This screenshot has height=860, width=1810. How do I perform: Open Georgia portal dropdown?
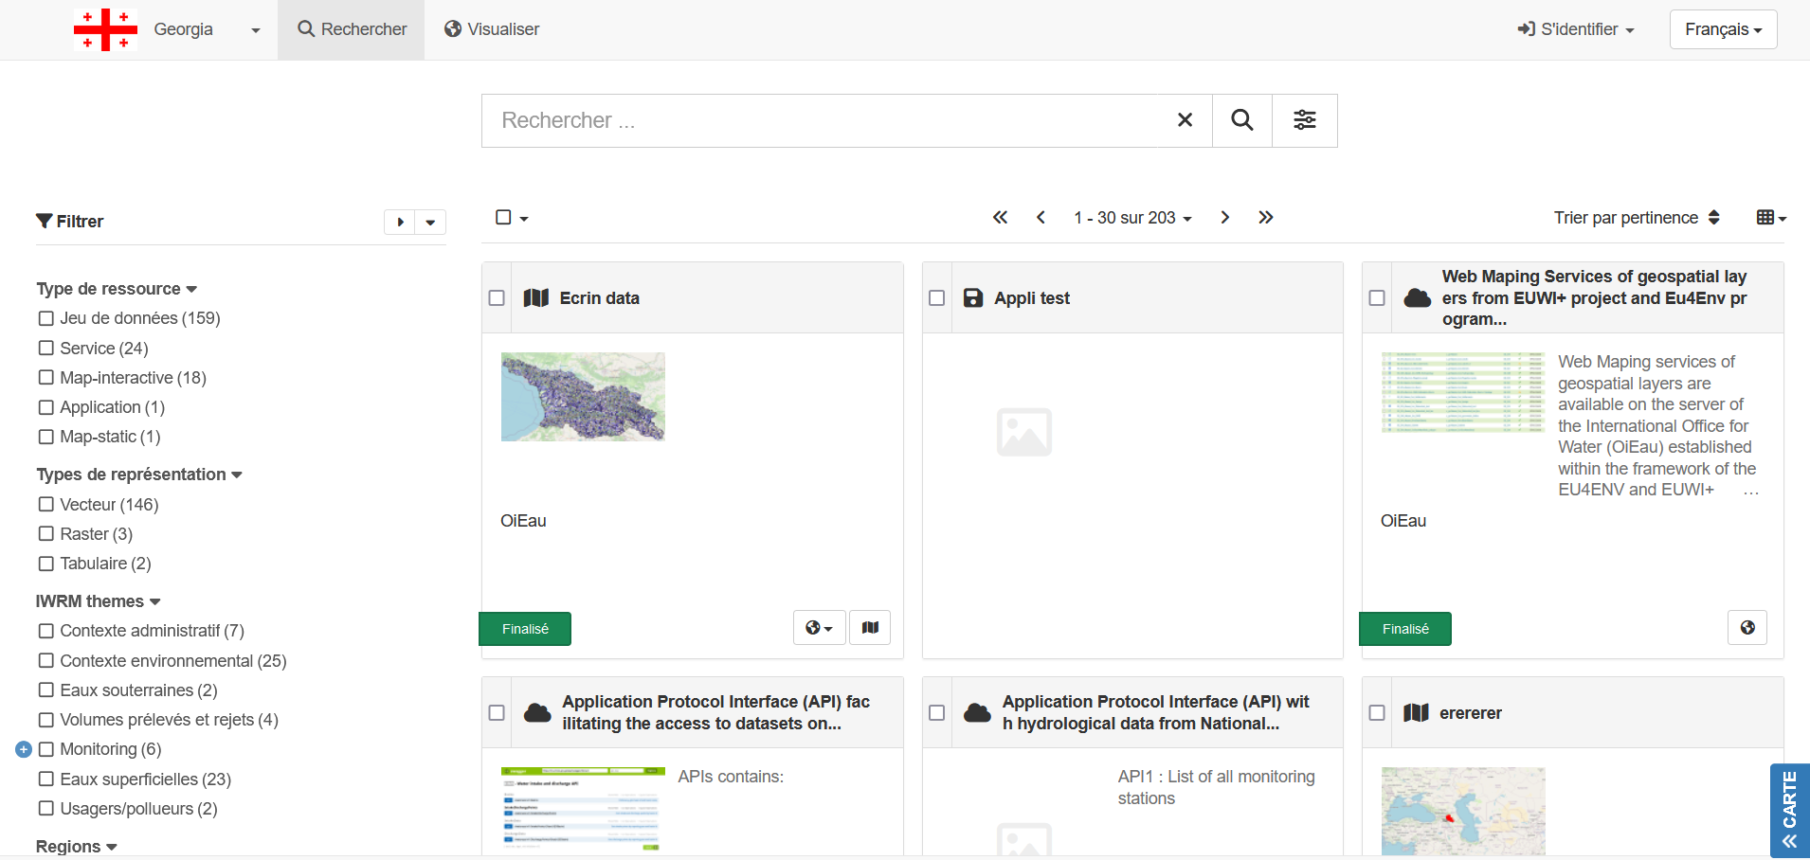click(207, 29)
